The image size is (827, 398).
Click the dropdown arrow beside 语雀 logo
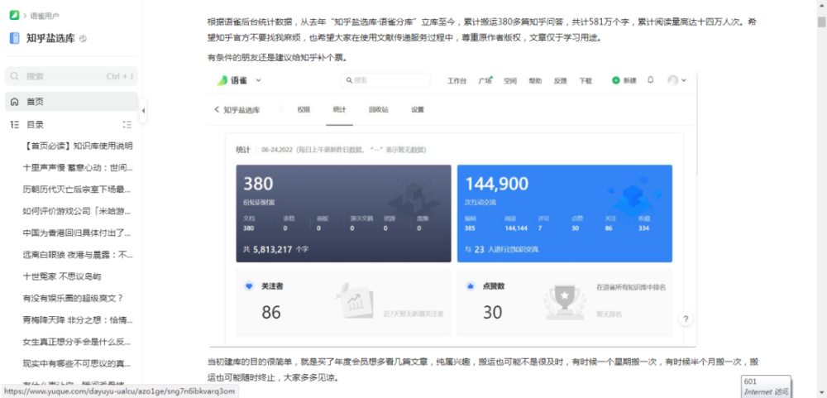click(258, 80)
